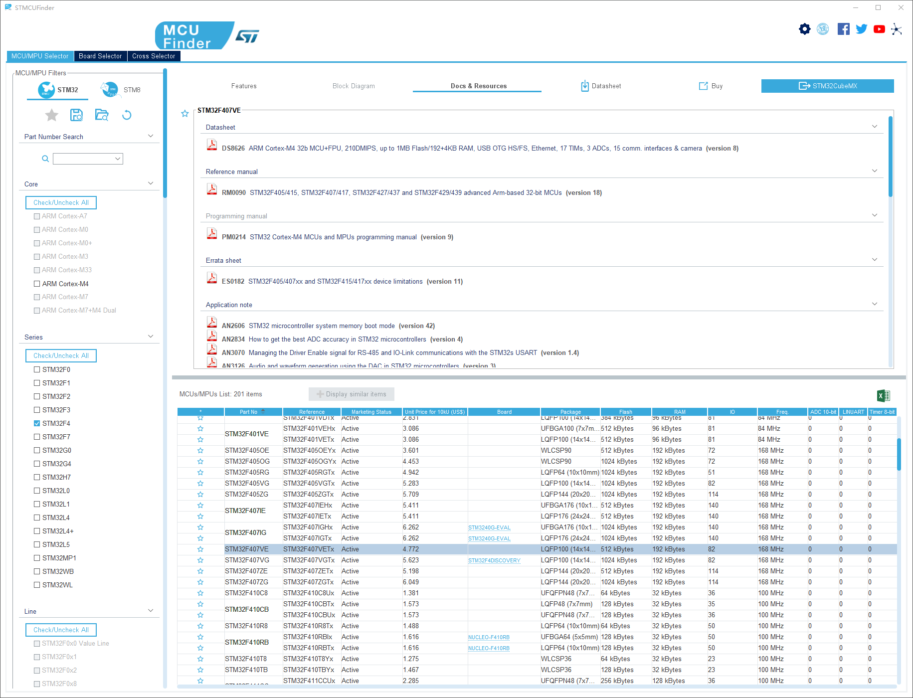This screenshot has width=913, height=698.
Task: Click the Display similar items button
Action: click(x=352, y=394)
